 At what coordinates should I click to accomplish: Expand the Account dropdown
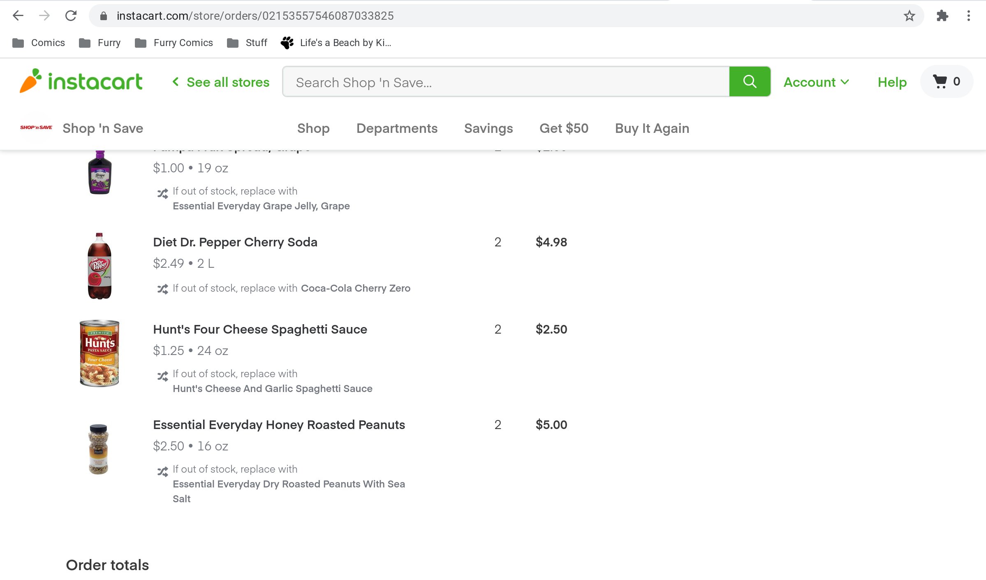coord(817,82)
